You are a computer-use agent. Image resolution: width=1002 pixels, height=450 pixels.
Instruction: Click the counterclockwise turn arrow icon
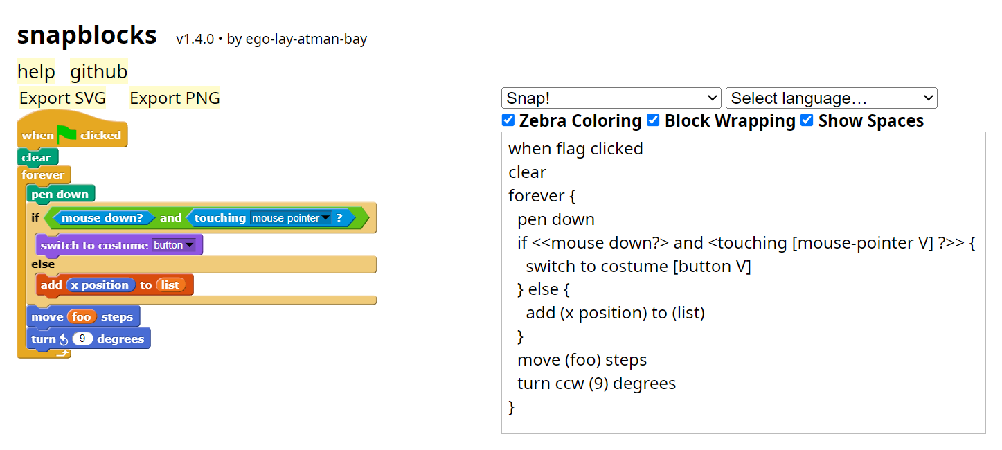tap(64, 339)
